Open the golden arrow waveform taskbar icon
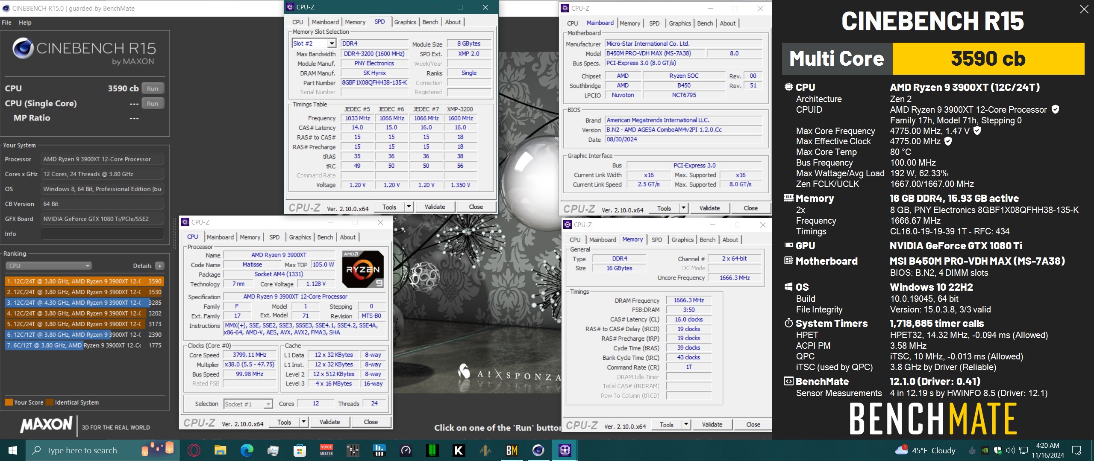This screenshot has width=1094, height=461. 485,450
